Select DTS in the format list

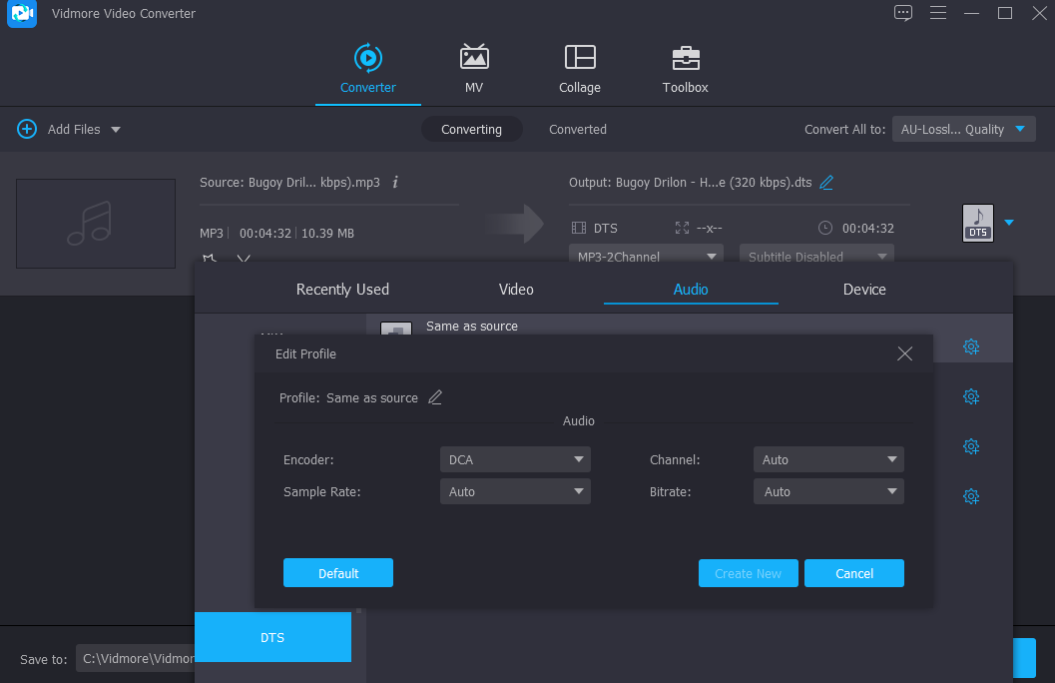(x=272, y=637)
